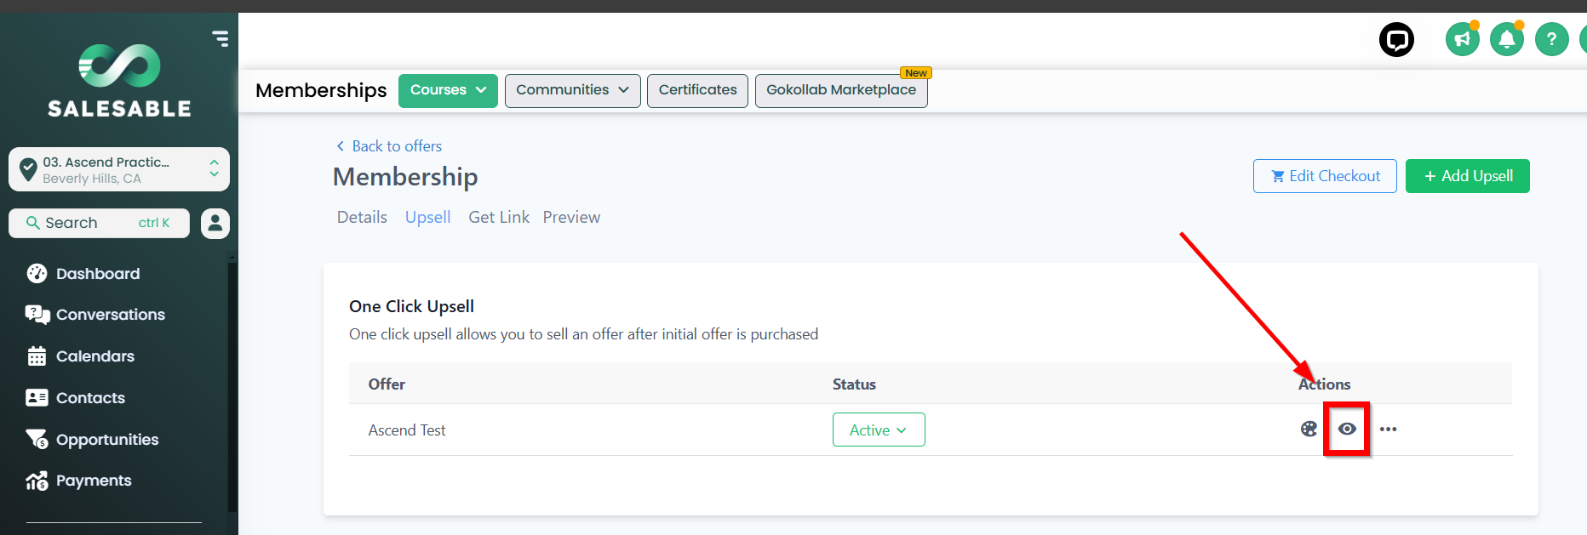Open the announcements megaphone icon
This screenshot has height=535, width=1587.
pos(1462,39)
